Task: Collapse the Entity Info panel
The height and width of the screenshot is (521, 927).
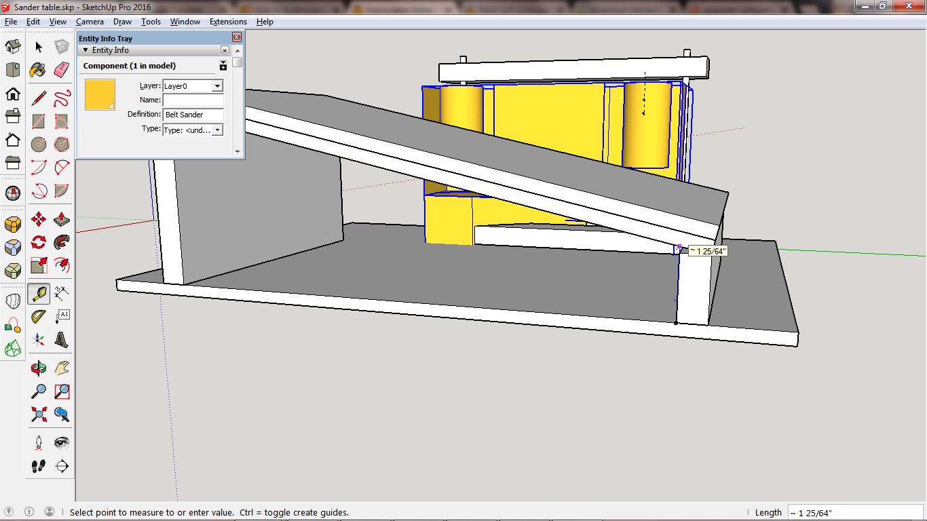Action: pos(86,50)
